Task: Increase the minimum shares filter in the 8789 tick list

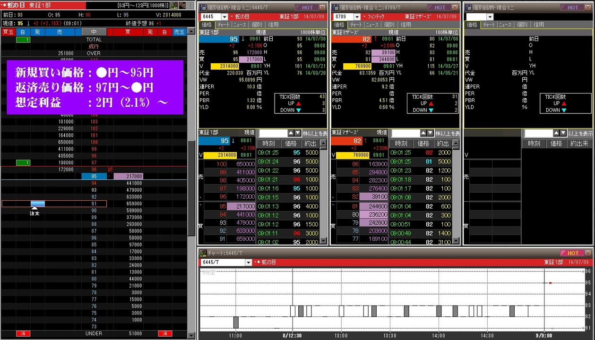Action: coord(423,133)
